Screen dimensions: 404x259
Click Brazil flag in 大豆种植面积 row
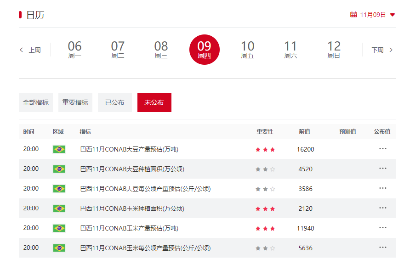point(59,169)
